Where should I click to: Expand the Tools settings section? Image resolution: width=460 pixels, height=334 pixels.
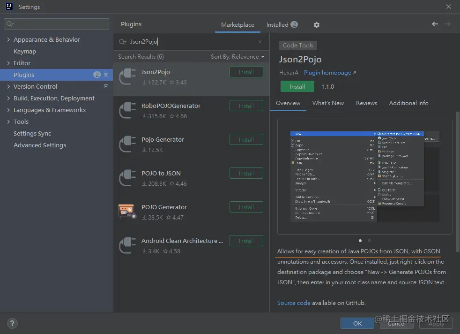(8, 121)
